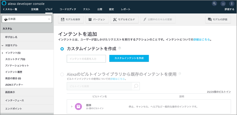The width and height of the screenshot is (237, 115).
Task: Open the 認定 tab
Action: 112,9
